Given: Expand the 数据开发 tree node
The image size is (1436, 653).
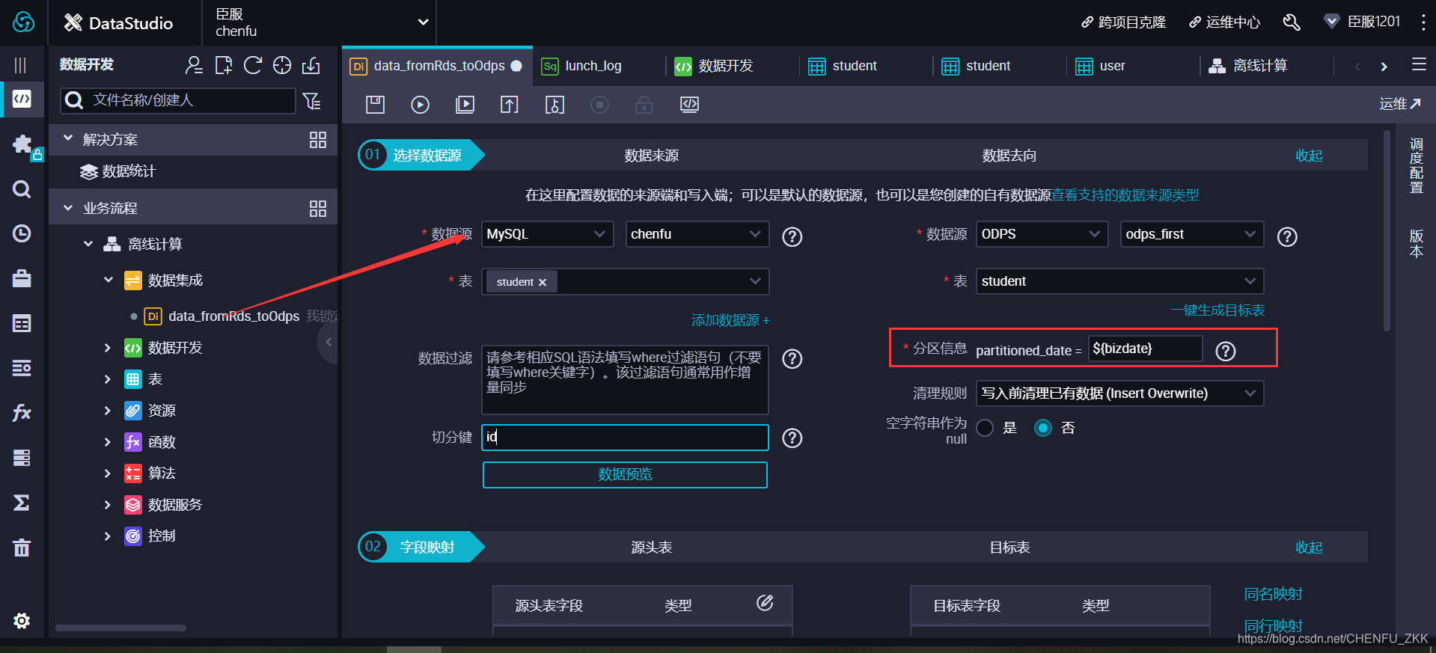Looking at the screenshot, I should click(x=108, y=348).
